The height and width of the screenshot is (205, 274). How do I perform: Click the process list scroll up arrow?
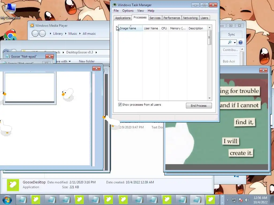pos(210,27)
